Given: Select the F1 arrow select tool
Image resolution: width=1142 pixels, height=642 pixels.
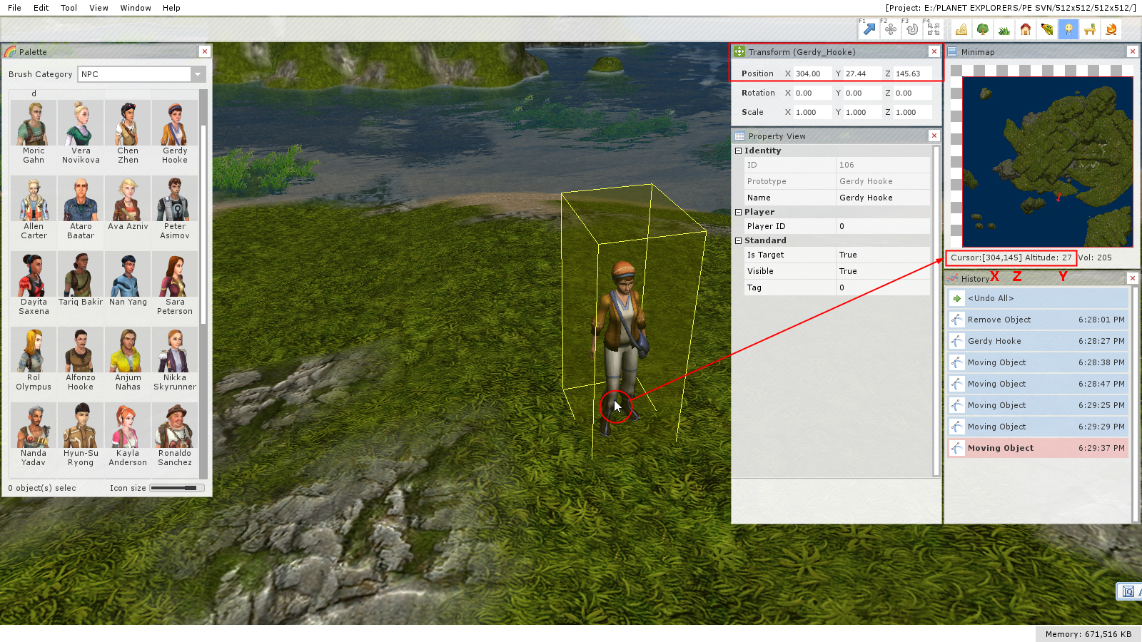Looking at the screenshot, I should tap(869, 29).
